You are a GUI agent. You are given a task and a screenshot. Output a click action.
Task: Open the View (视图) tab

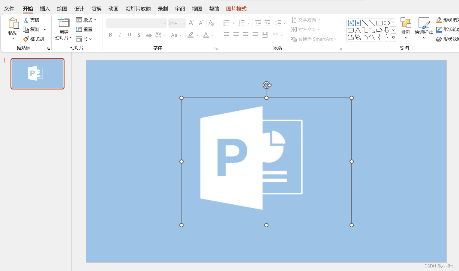[197, 9]
